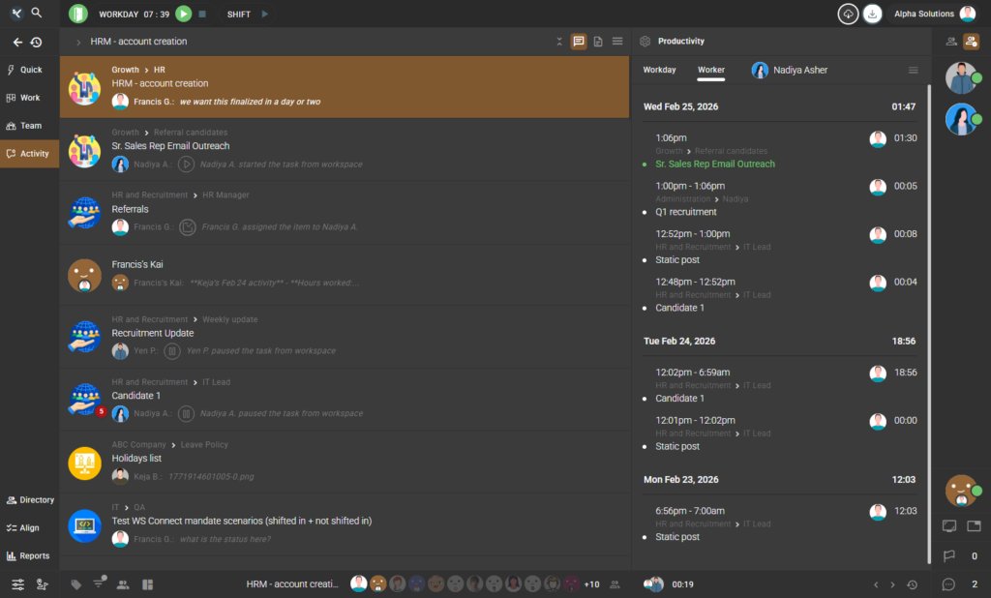
Task: Click the cloud upload icon in top bar
Action: (x=848, y=14)
